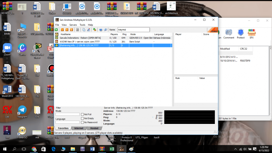The width and height of the screenshot is (272, 153).
Task: Click the Language filter text field
Action: [67, 122]
